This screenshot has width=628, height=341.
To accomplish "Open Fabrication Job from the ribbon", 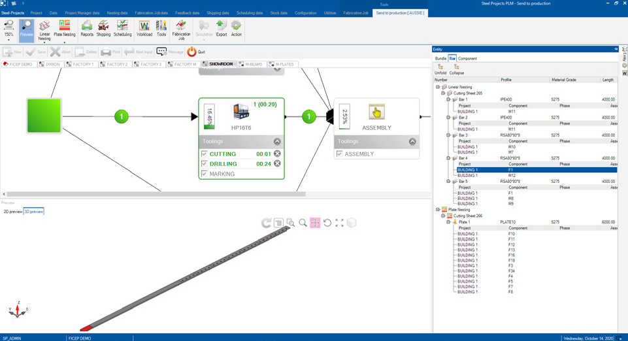I will click(182, 30).
